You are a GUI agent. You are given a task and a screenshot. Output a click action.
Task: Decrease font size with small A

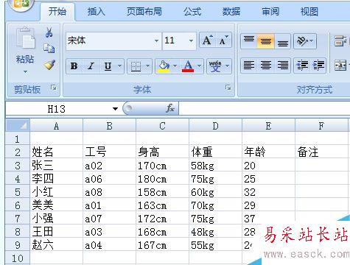223,40
